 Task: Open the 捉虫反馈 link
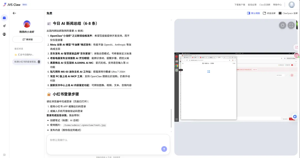252,5
